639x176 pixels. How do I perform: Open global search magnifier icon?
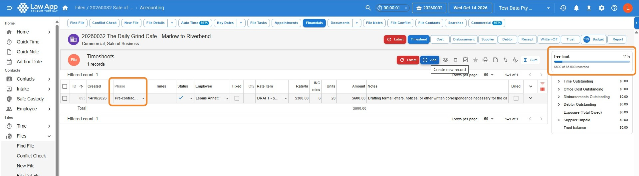(x=368, y=8)
